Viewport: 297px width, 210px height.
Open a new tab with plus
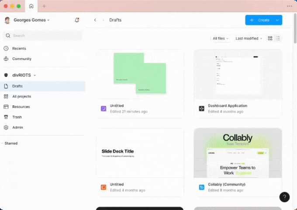(x=44, y=6)
